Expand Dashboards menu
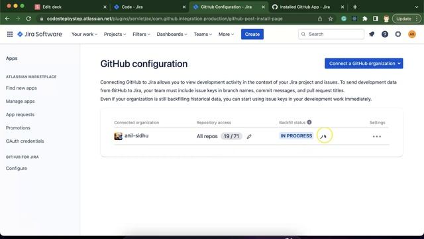 pos(172,34)
